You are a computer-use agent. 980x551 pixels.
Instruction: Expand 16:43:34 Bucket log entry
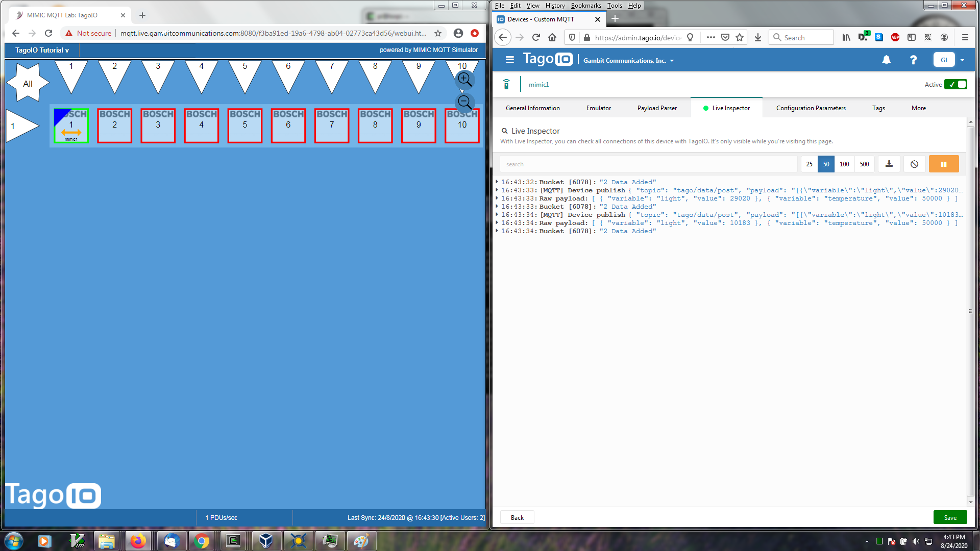click(496, 231)
